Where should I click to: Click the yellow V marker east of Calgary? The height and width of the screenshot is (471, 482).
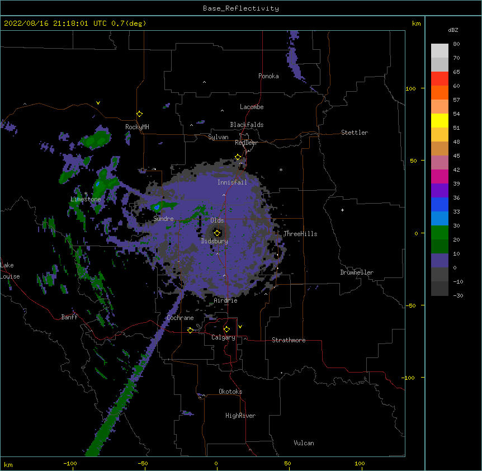click(x=240, y=327)
